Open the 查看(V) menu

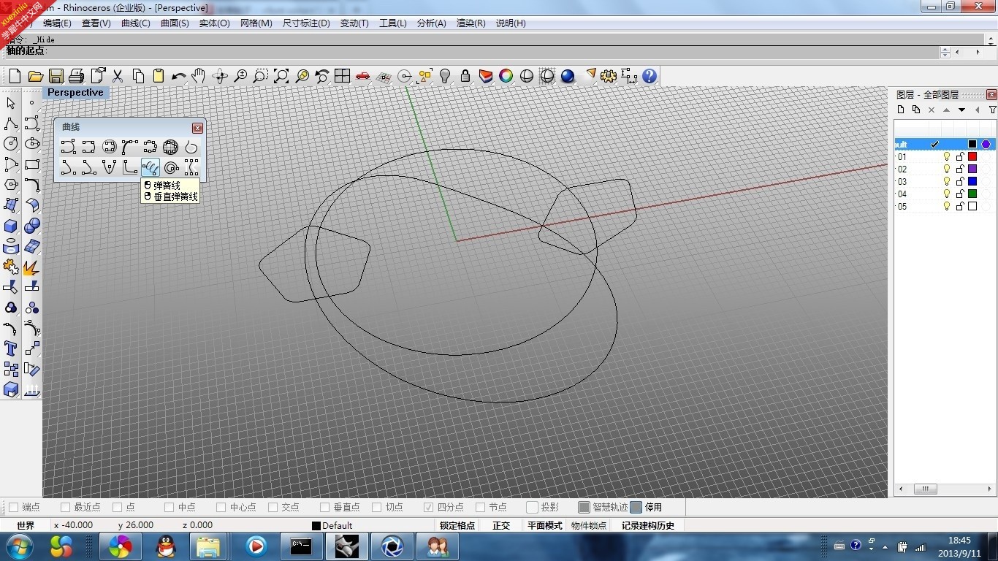[96, 23]
